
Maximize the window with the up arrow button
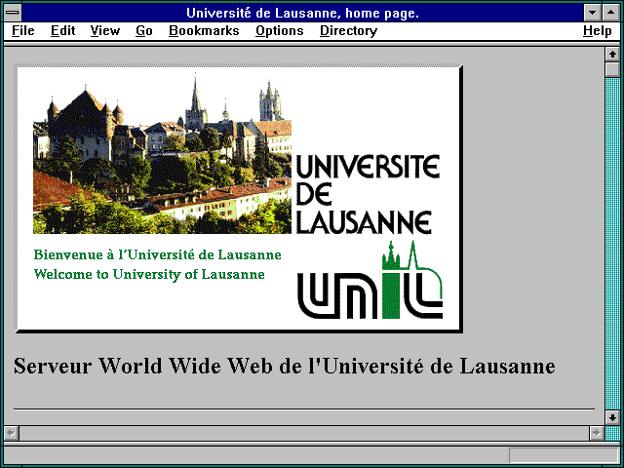[611, 13]
